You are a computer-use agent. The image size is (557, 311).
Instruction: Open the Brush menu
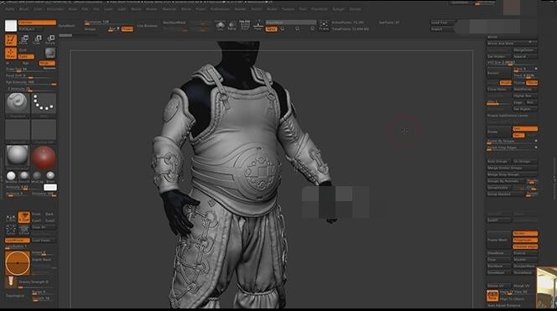coord(23,9)
